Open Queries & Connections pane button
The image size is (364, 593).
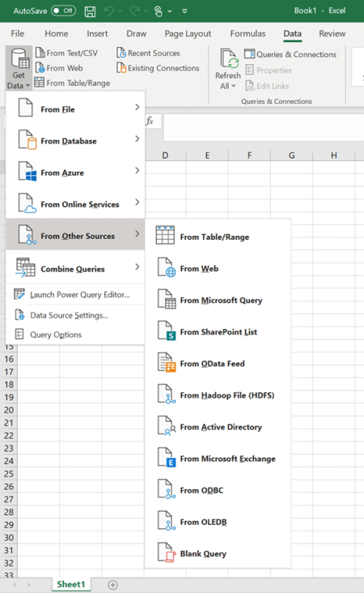pyautogui.click(x=290, y=54)
